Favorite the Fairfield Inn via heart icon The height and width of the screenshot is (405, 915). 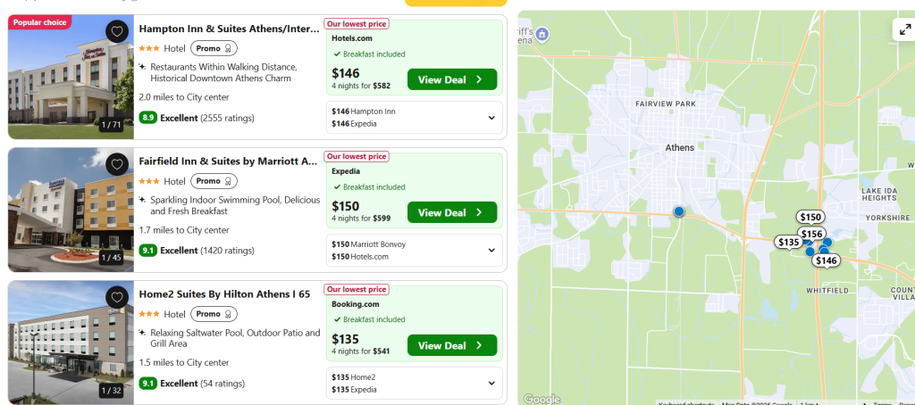pos(117,164)
